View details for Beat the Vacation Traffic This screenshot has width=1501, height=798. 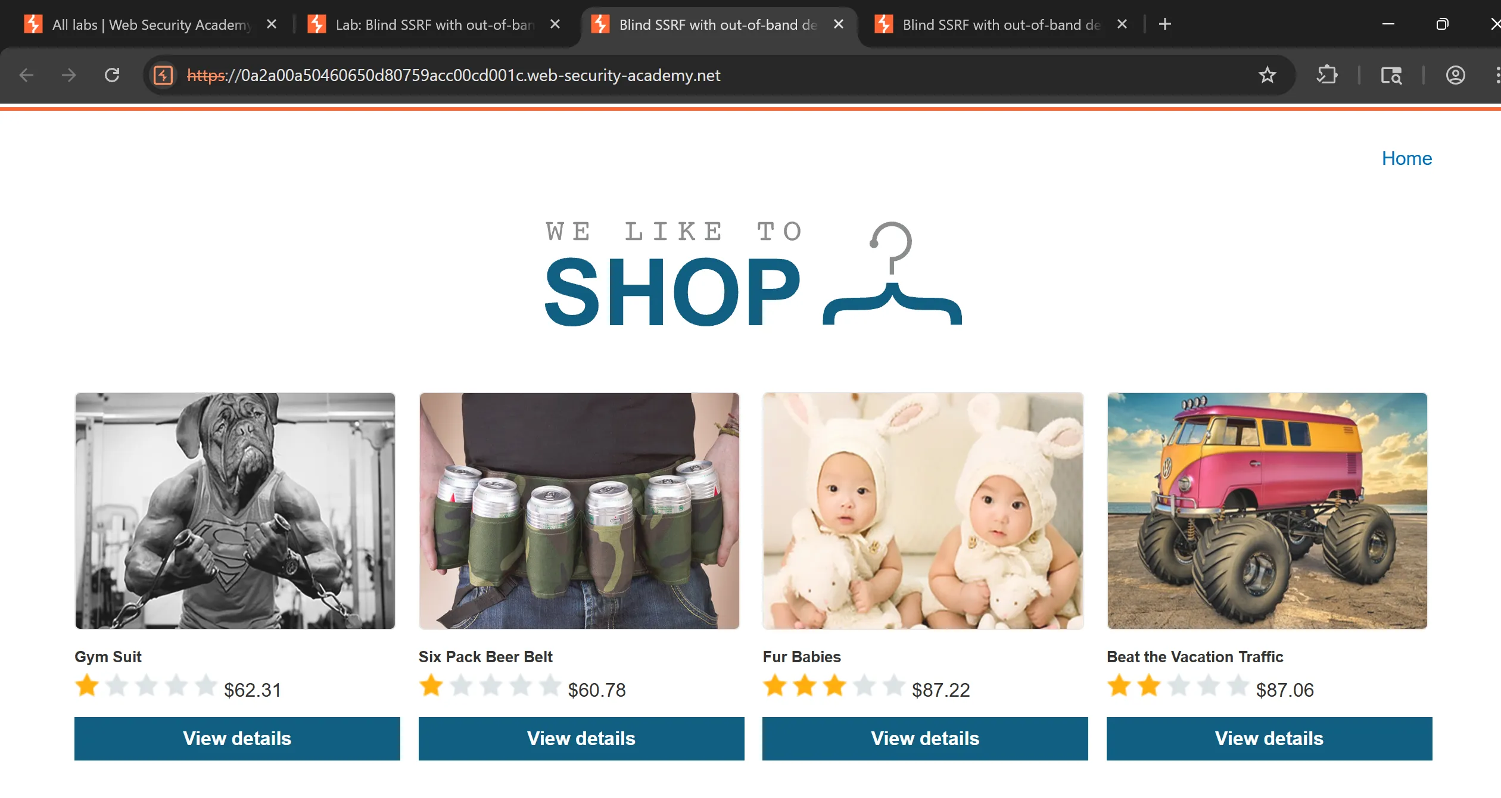tap(1269, 738)
